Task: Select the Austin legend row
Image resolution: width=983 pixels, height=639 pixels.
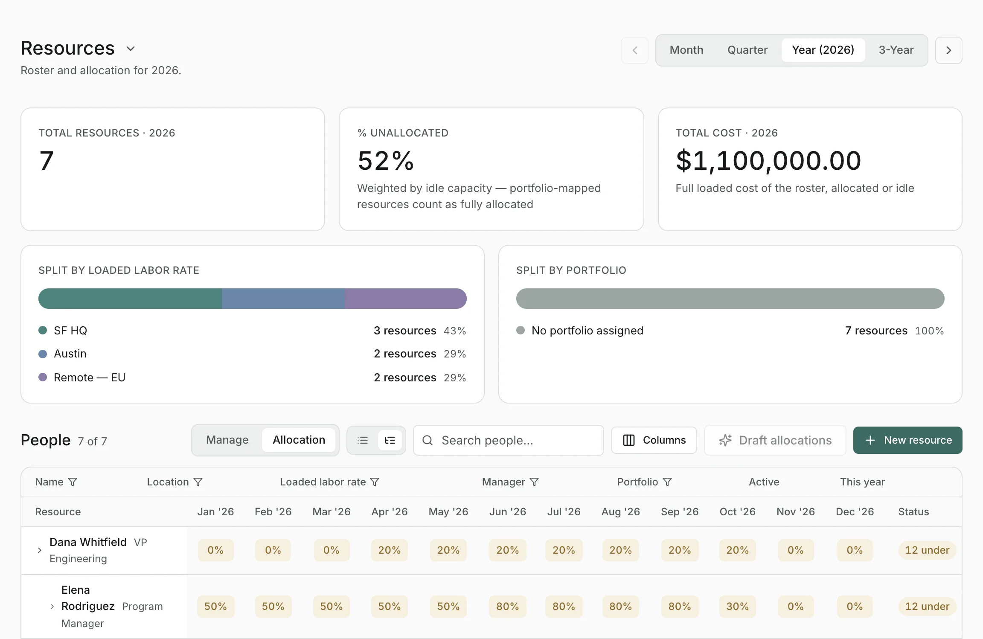Action: (252, 354)
